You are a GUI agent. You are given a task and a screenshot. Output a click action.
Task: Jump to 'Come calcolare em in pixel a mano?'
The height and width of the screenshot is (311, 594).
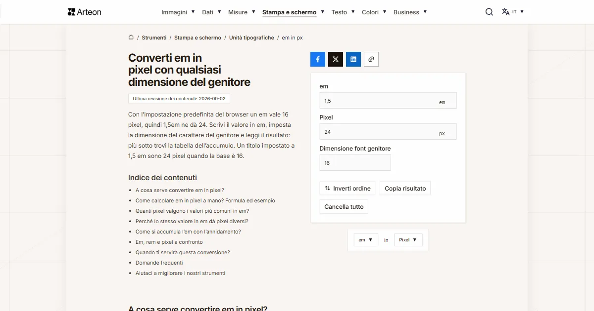(205, 200)
